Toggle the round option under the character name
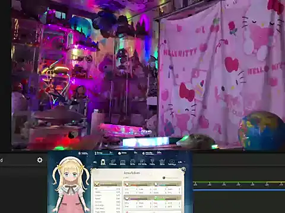 pyautogui.click(x=164, y=177)
